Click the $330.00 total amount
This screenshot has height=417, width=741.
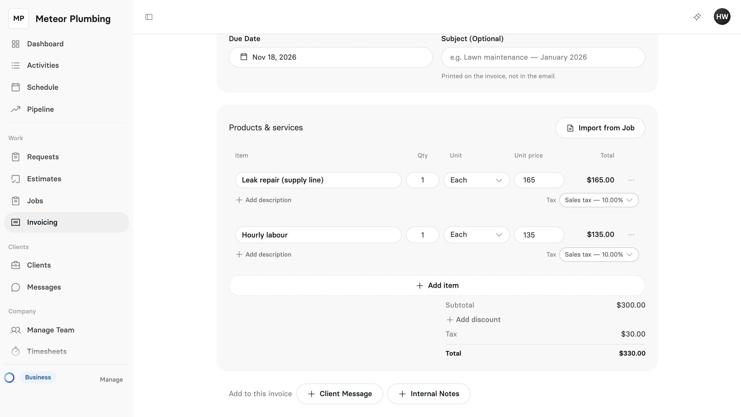coord(632,353)
